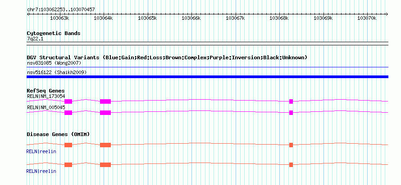Screen dimensions: 401x185
Task: Click the 103068k ruler tick label
Action: [279, 18]
